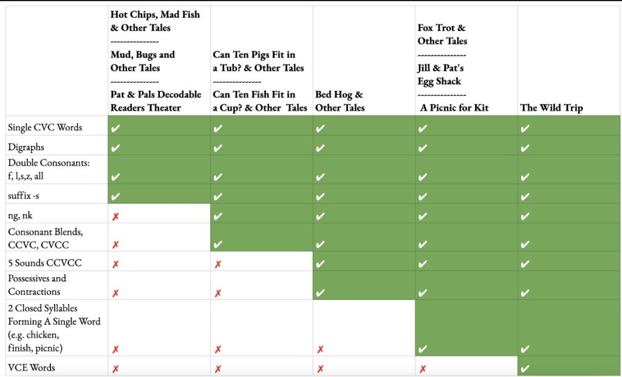Viewport: 622px width, 377px height.
Task: Click the Single CVC Words checkmark under Bed Hog
Action: click(x=321, y=128)
